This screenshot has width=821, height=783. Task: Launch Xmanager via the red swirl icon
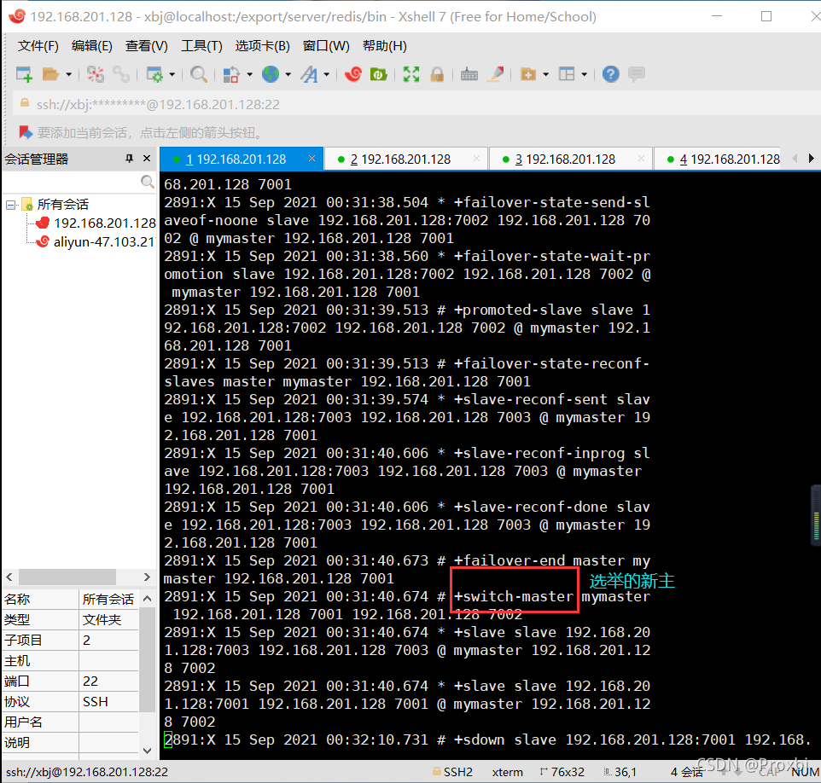pos(353,74)
